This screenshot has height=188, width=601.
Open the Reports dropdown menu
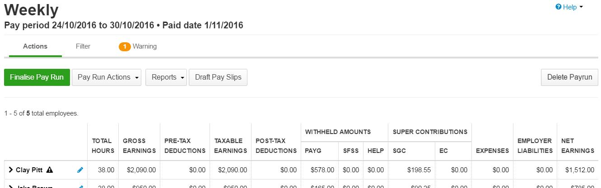pos(166,77)
